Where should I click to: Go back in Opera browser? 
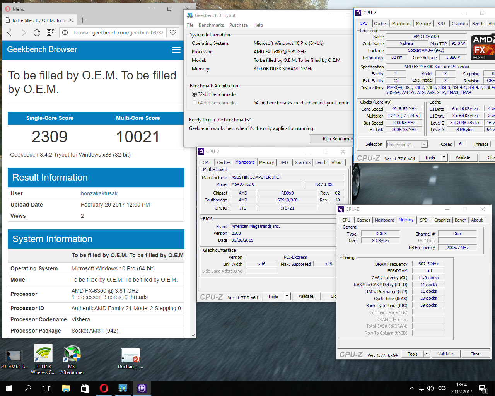pyautogui.click(x=10, y=33)
